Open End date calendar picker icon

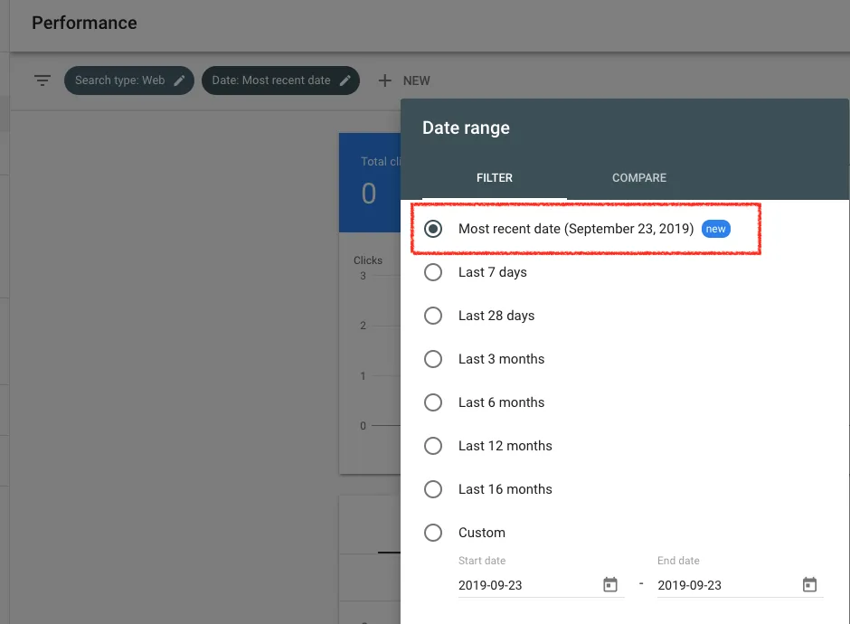coord(810,584)
